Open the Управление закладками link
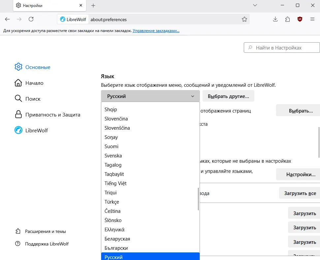The height and width of the screenshot is (260, 320). pos(156,31)
